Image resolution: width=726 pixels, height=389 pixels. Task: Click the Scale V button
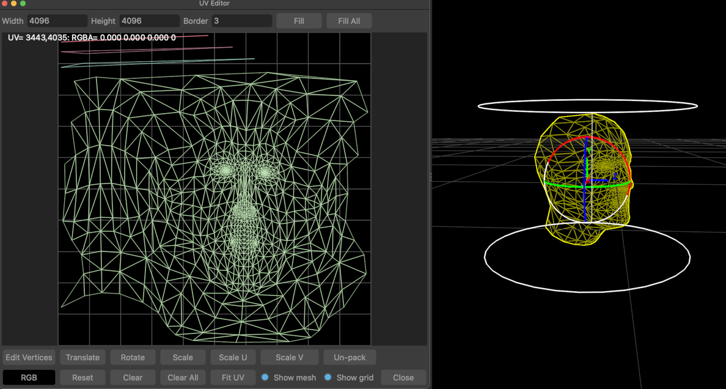tap(289, 357)
